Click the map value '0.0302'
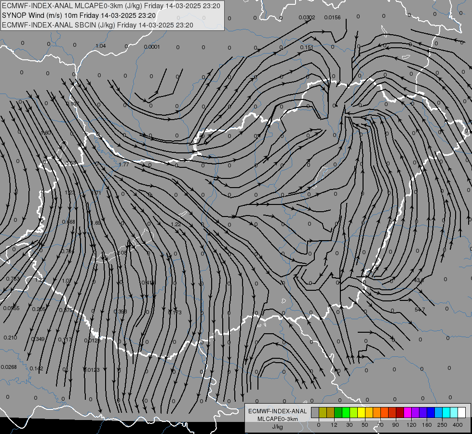 tap(307, 17)
